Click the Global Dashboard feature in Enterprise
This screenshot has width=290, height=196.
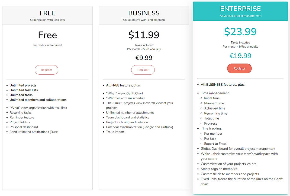pos(238,148)
